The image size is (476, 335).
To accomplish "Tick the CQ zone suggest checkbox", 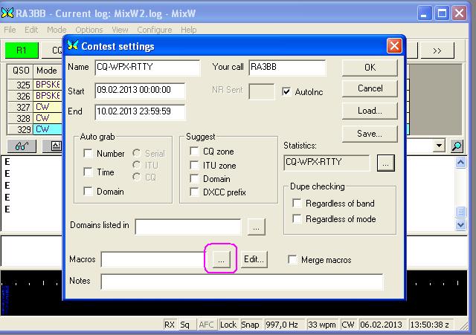I will (x=196, y=152).
